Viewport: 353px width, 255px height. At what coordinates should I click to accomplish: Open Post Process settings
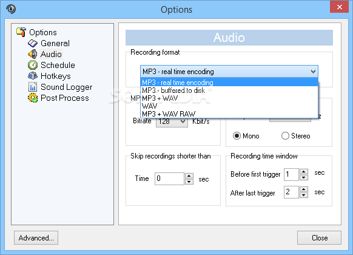pyautogui.click(x=65, y=98)
